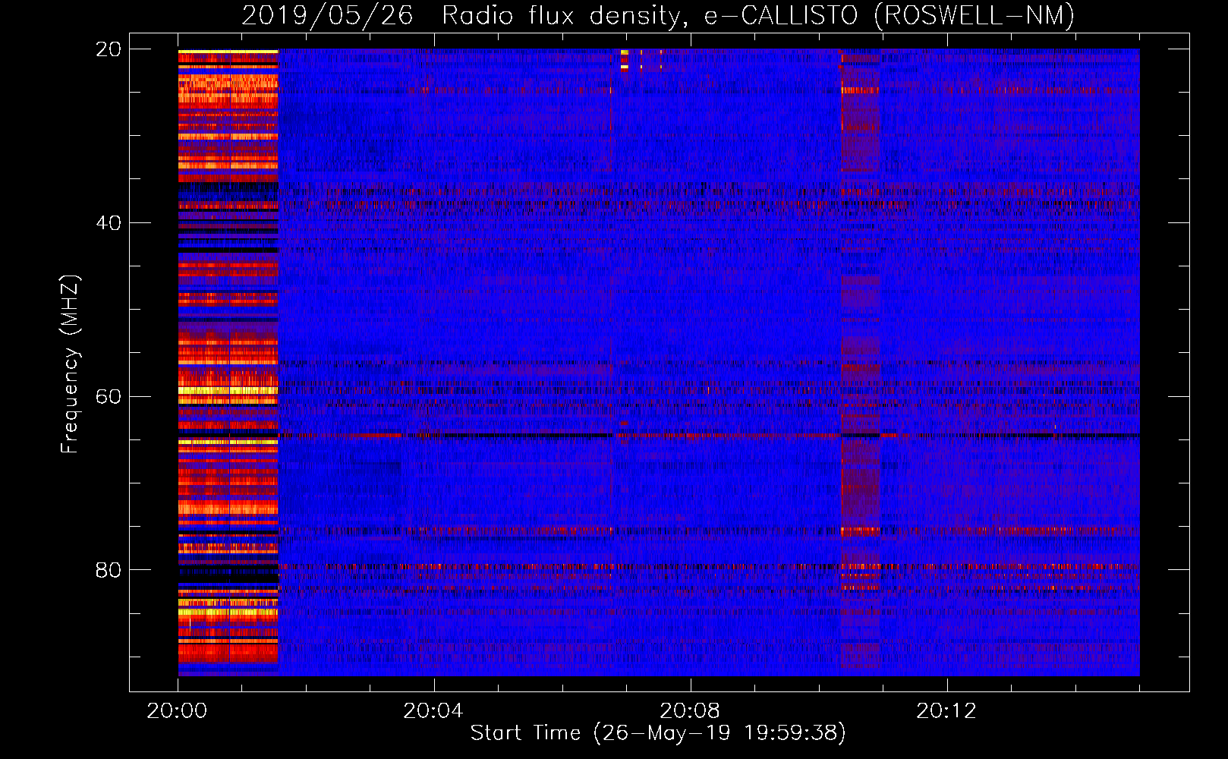This screenshot has height=759, width=1228.
Task: Click the frequency tick label 40
Action: point(109,223)
